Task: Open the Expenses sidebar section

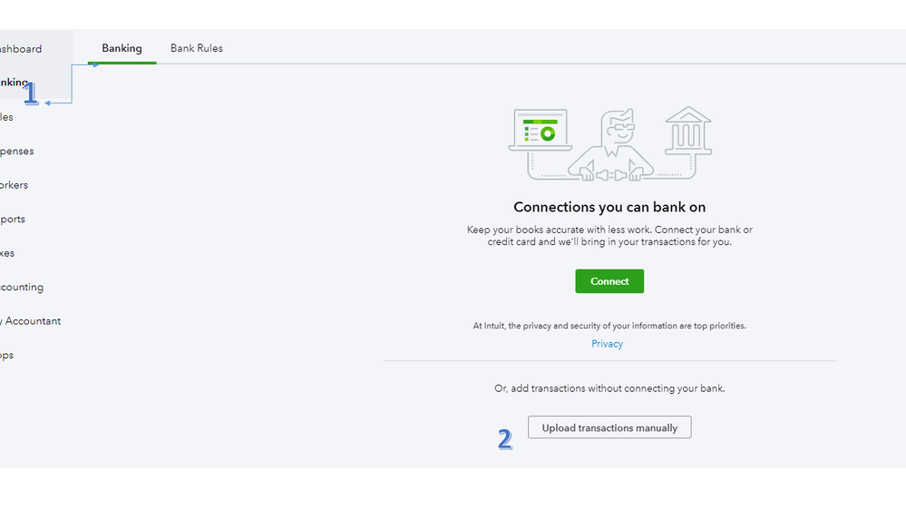Action: (17, 151)
